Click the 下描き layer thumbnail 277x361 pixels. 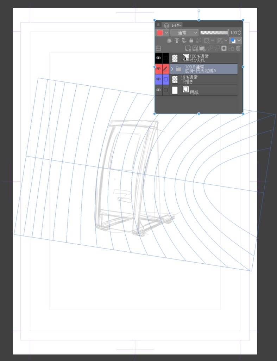pyautogui.click(x=175, y=79)
